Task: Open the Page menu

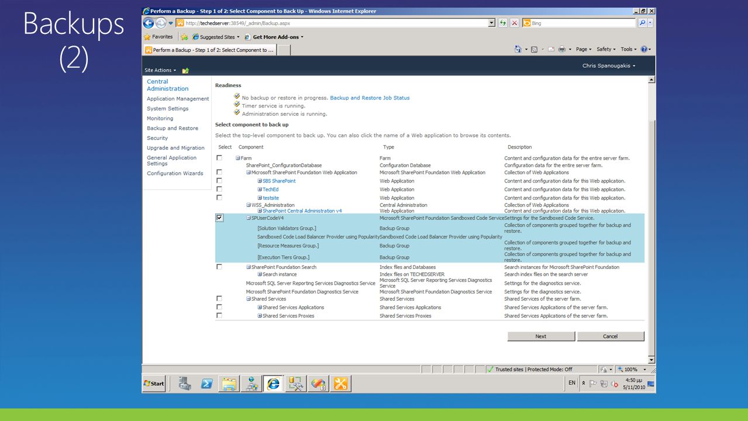Action: click(x=584, y=50)
